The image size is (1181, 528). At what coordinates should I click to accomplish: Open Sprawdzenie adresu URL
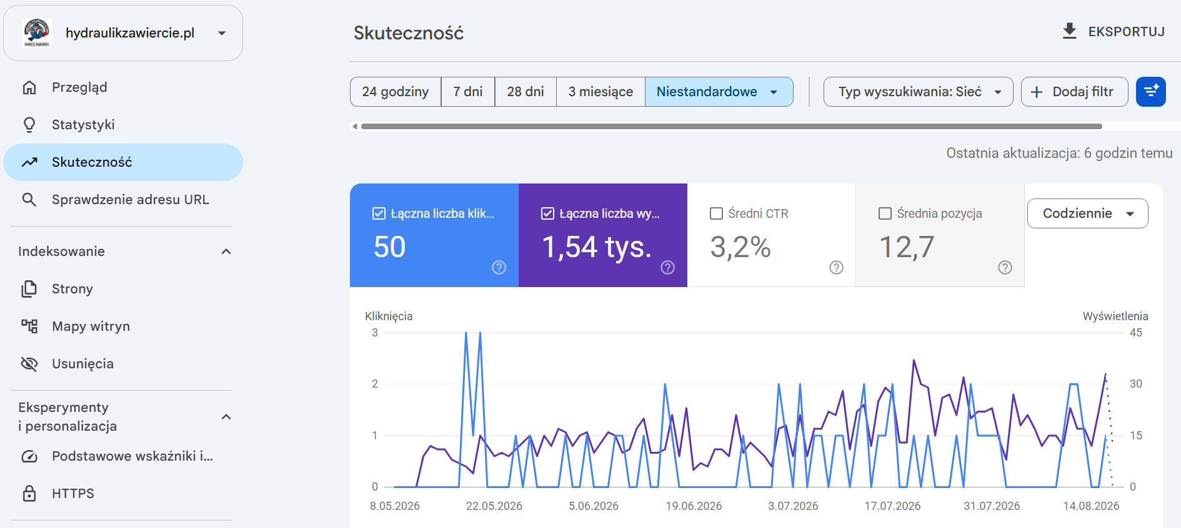pos(123,200)
